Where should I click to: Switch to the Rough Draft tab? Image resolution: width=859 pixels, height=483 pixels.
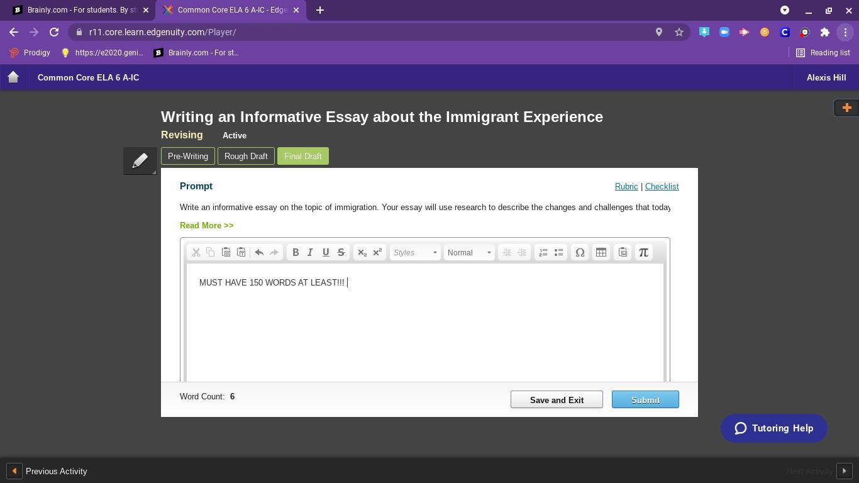click(x=246, y=156)
